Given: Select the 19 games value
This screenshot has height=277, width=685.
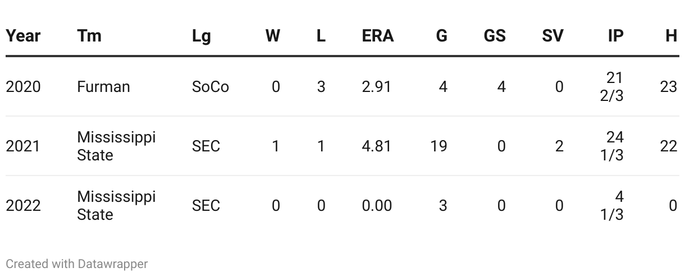Looking at the screenshot, I should coord(439,146).
